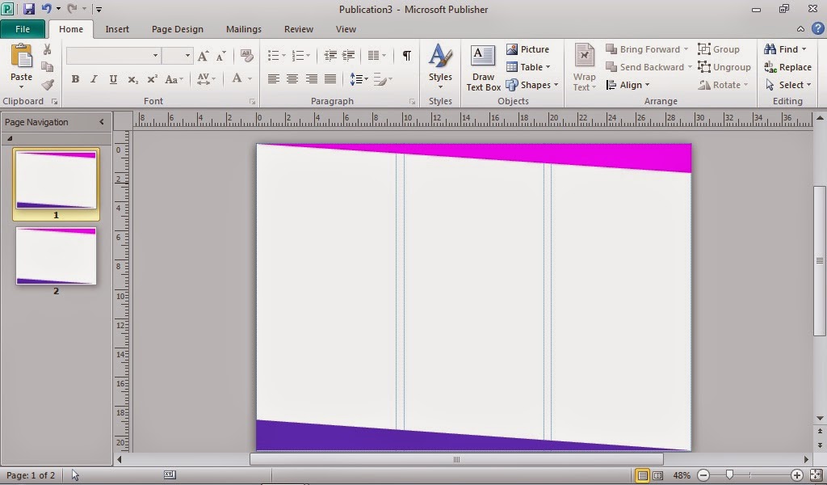This screenshot has height=485, width=827.
Task: Zoom in with the plus button
Action: point(797,475)
